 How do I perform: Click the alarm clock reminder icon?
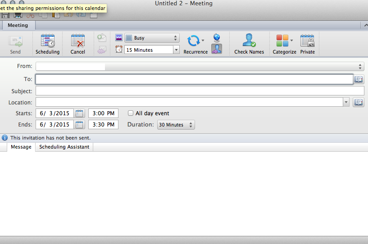(119, 49)
